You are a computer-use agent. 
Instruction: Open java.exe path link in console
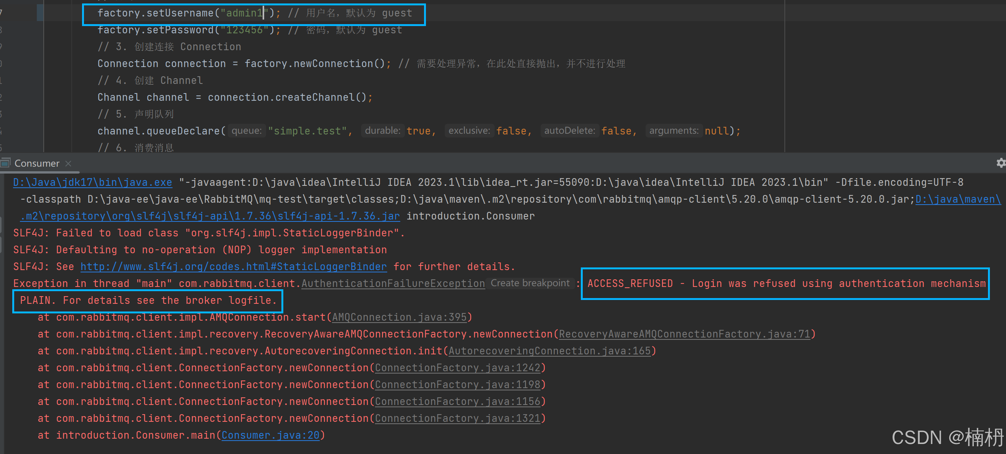coord(92,182)
